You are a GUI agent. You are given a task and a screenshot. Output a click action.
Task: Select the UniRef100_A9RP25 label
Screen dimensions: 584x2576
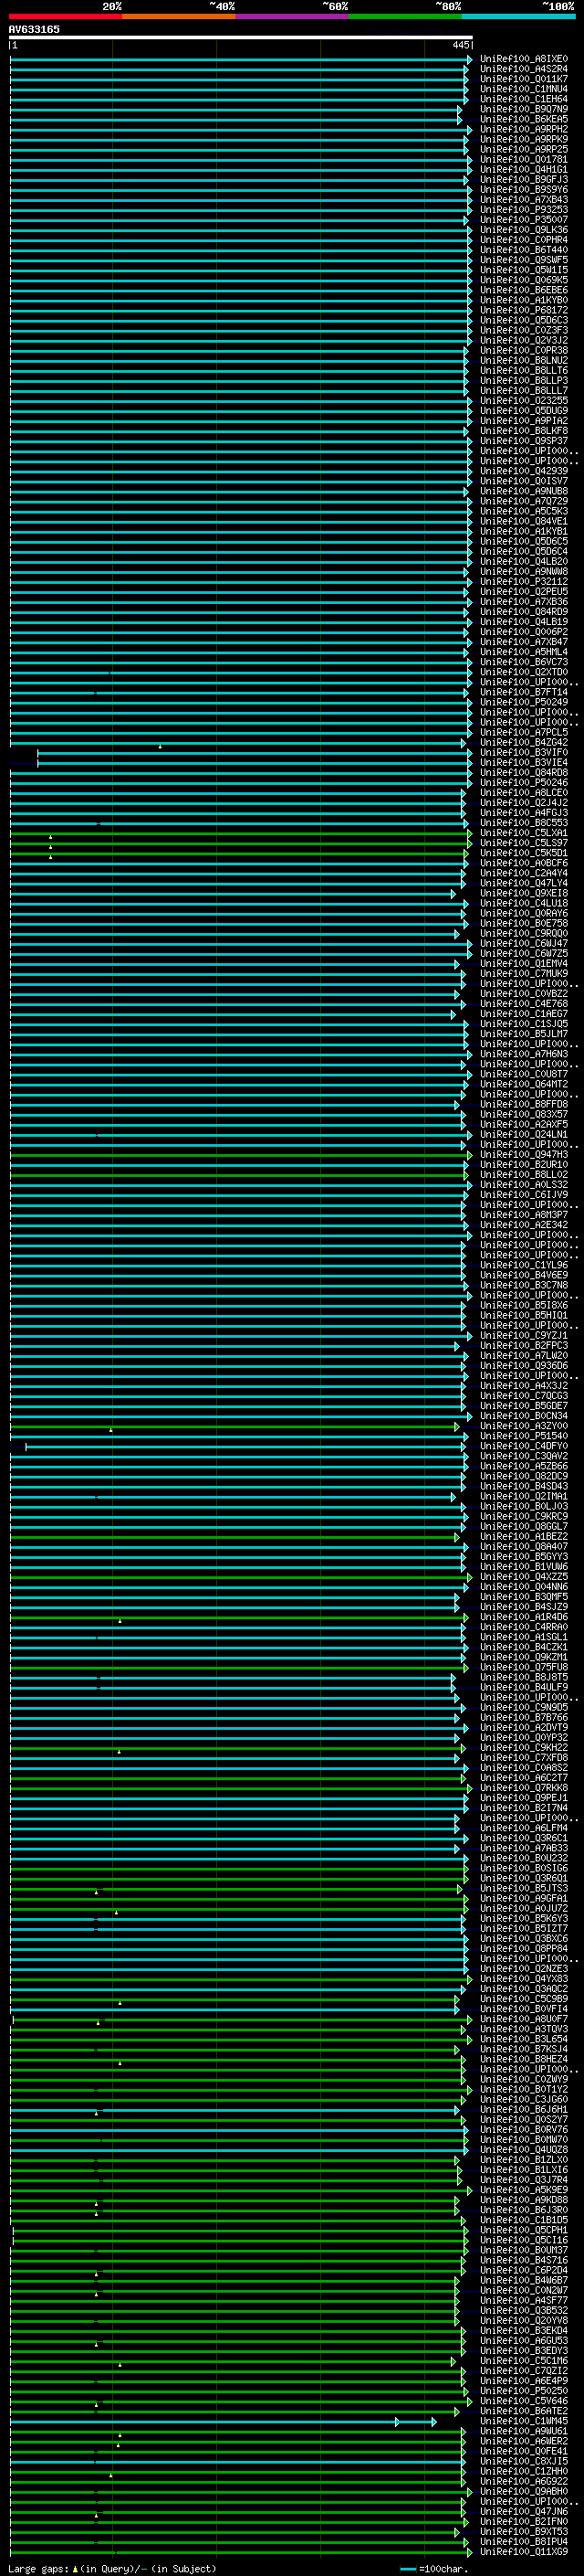click(523, 149)
